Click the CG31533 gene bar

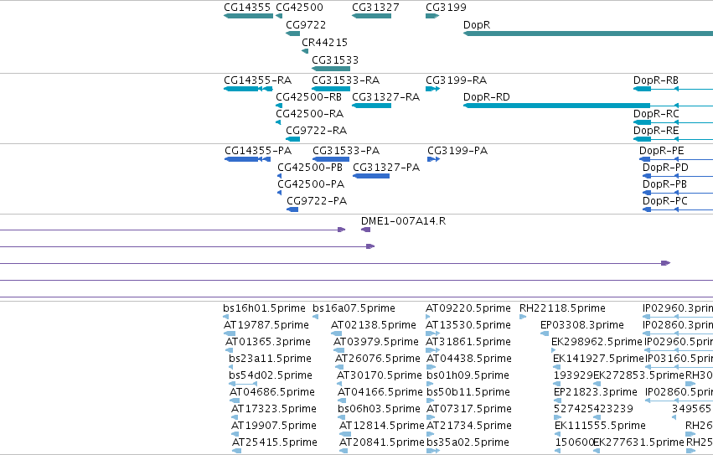coord(331,69)
